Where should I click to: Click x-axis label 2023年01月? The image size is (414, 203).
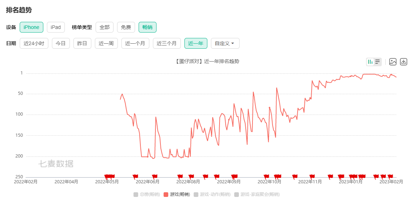[x=351, y=182]
